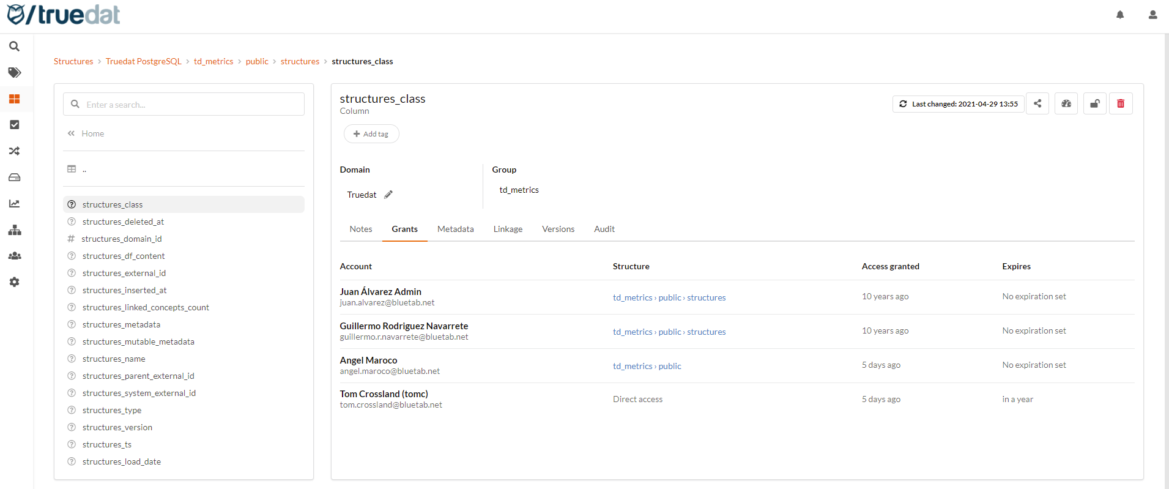Open search from the sidebar magnifier icon
The height and width of the screenshot is (489, 1169).
(x=15, y=47)
